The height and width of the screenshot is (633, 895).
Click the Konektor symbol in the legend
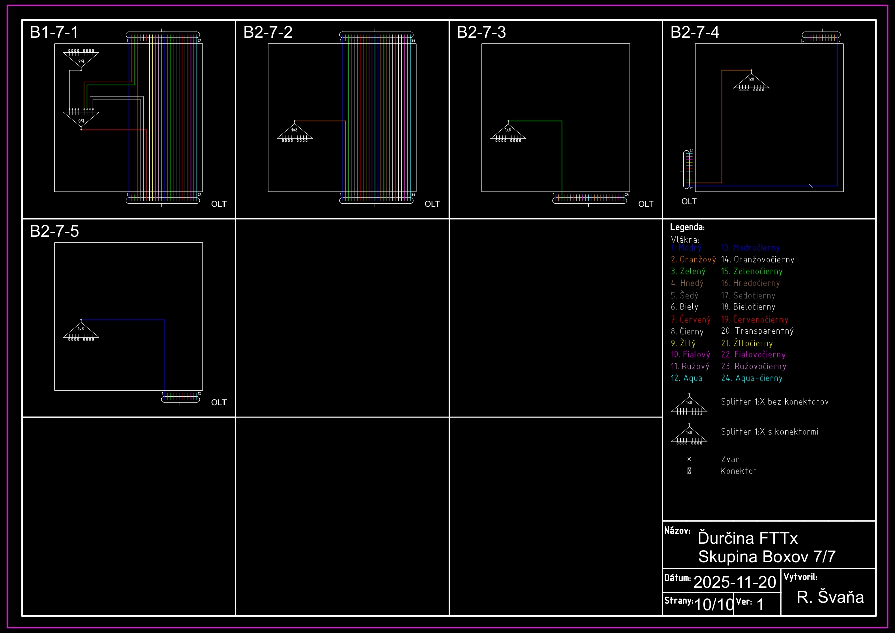coord(689,471)
